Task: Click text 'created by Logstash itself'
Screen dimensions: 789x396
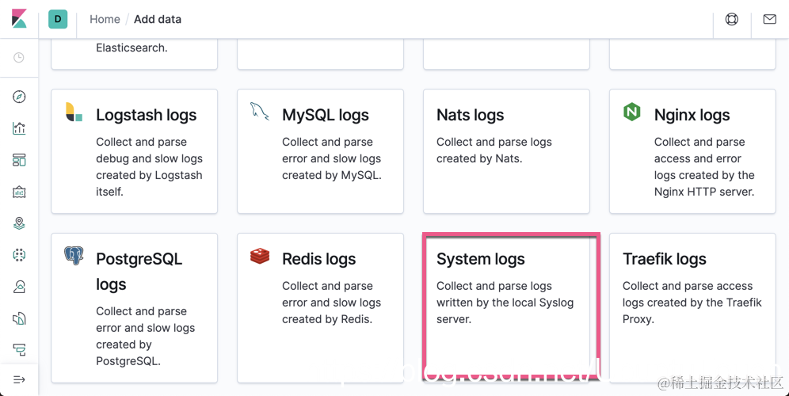Action: pos(149,183)
